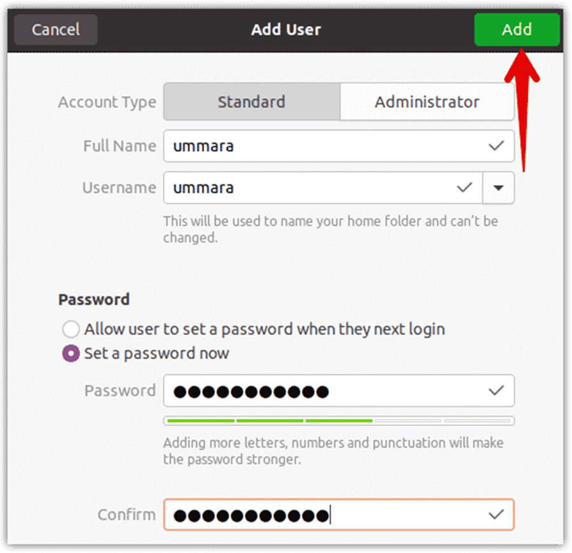Click the Confirm field checkmark icon
The width and height of the screenshot is (572, 553).
click(496, 515)
